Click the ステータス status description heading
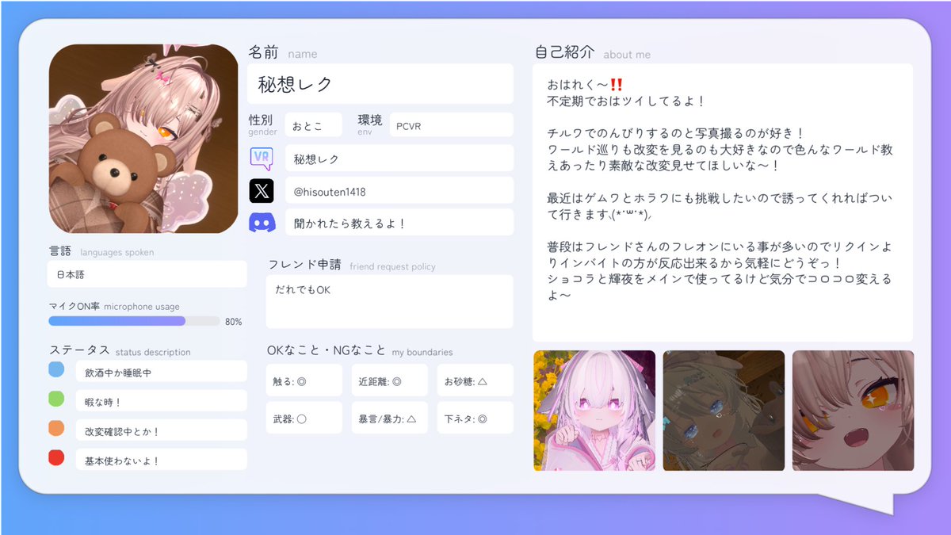The image size is (951, 535). [120, 350]
